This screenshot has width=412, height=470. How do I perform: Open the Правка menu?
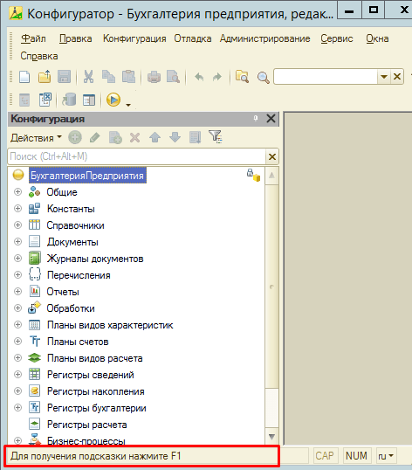point(75,38)
